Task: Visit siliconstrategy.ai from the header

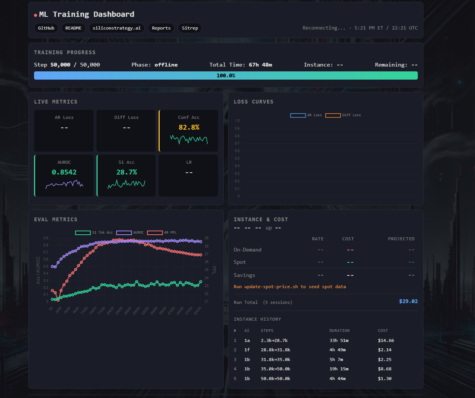Action: 116,28
